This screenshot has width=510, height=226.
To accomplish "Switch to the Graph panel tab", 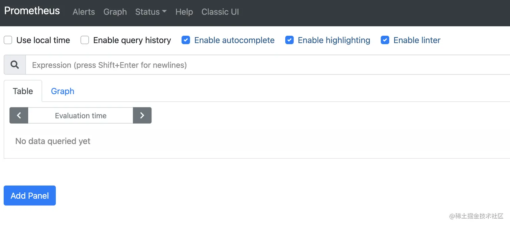I will point(62,91).
